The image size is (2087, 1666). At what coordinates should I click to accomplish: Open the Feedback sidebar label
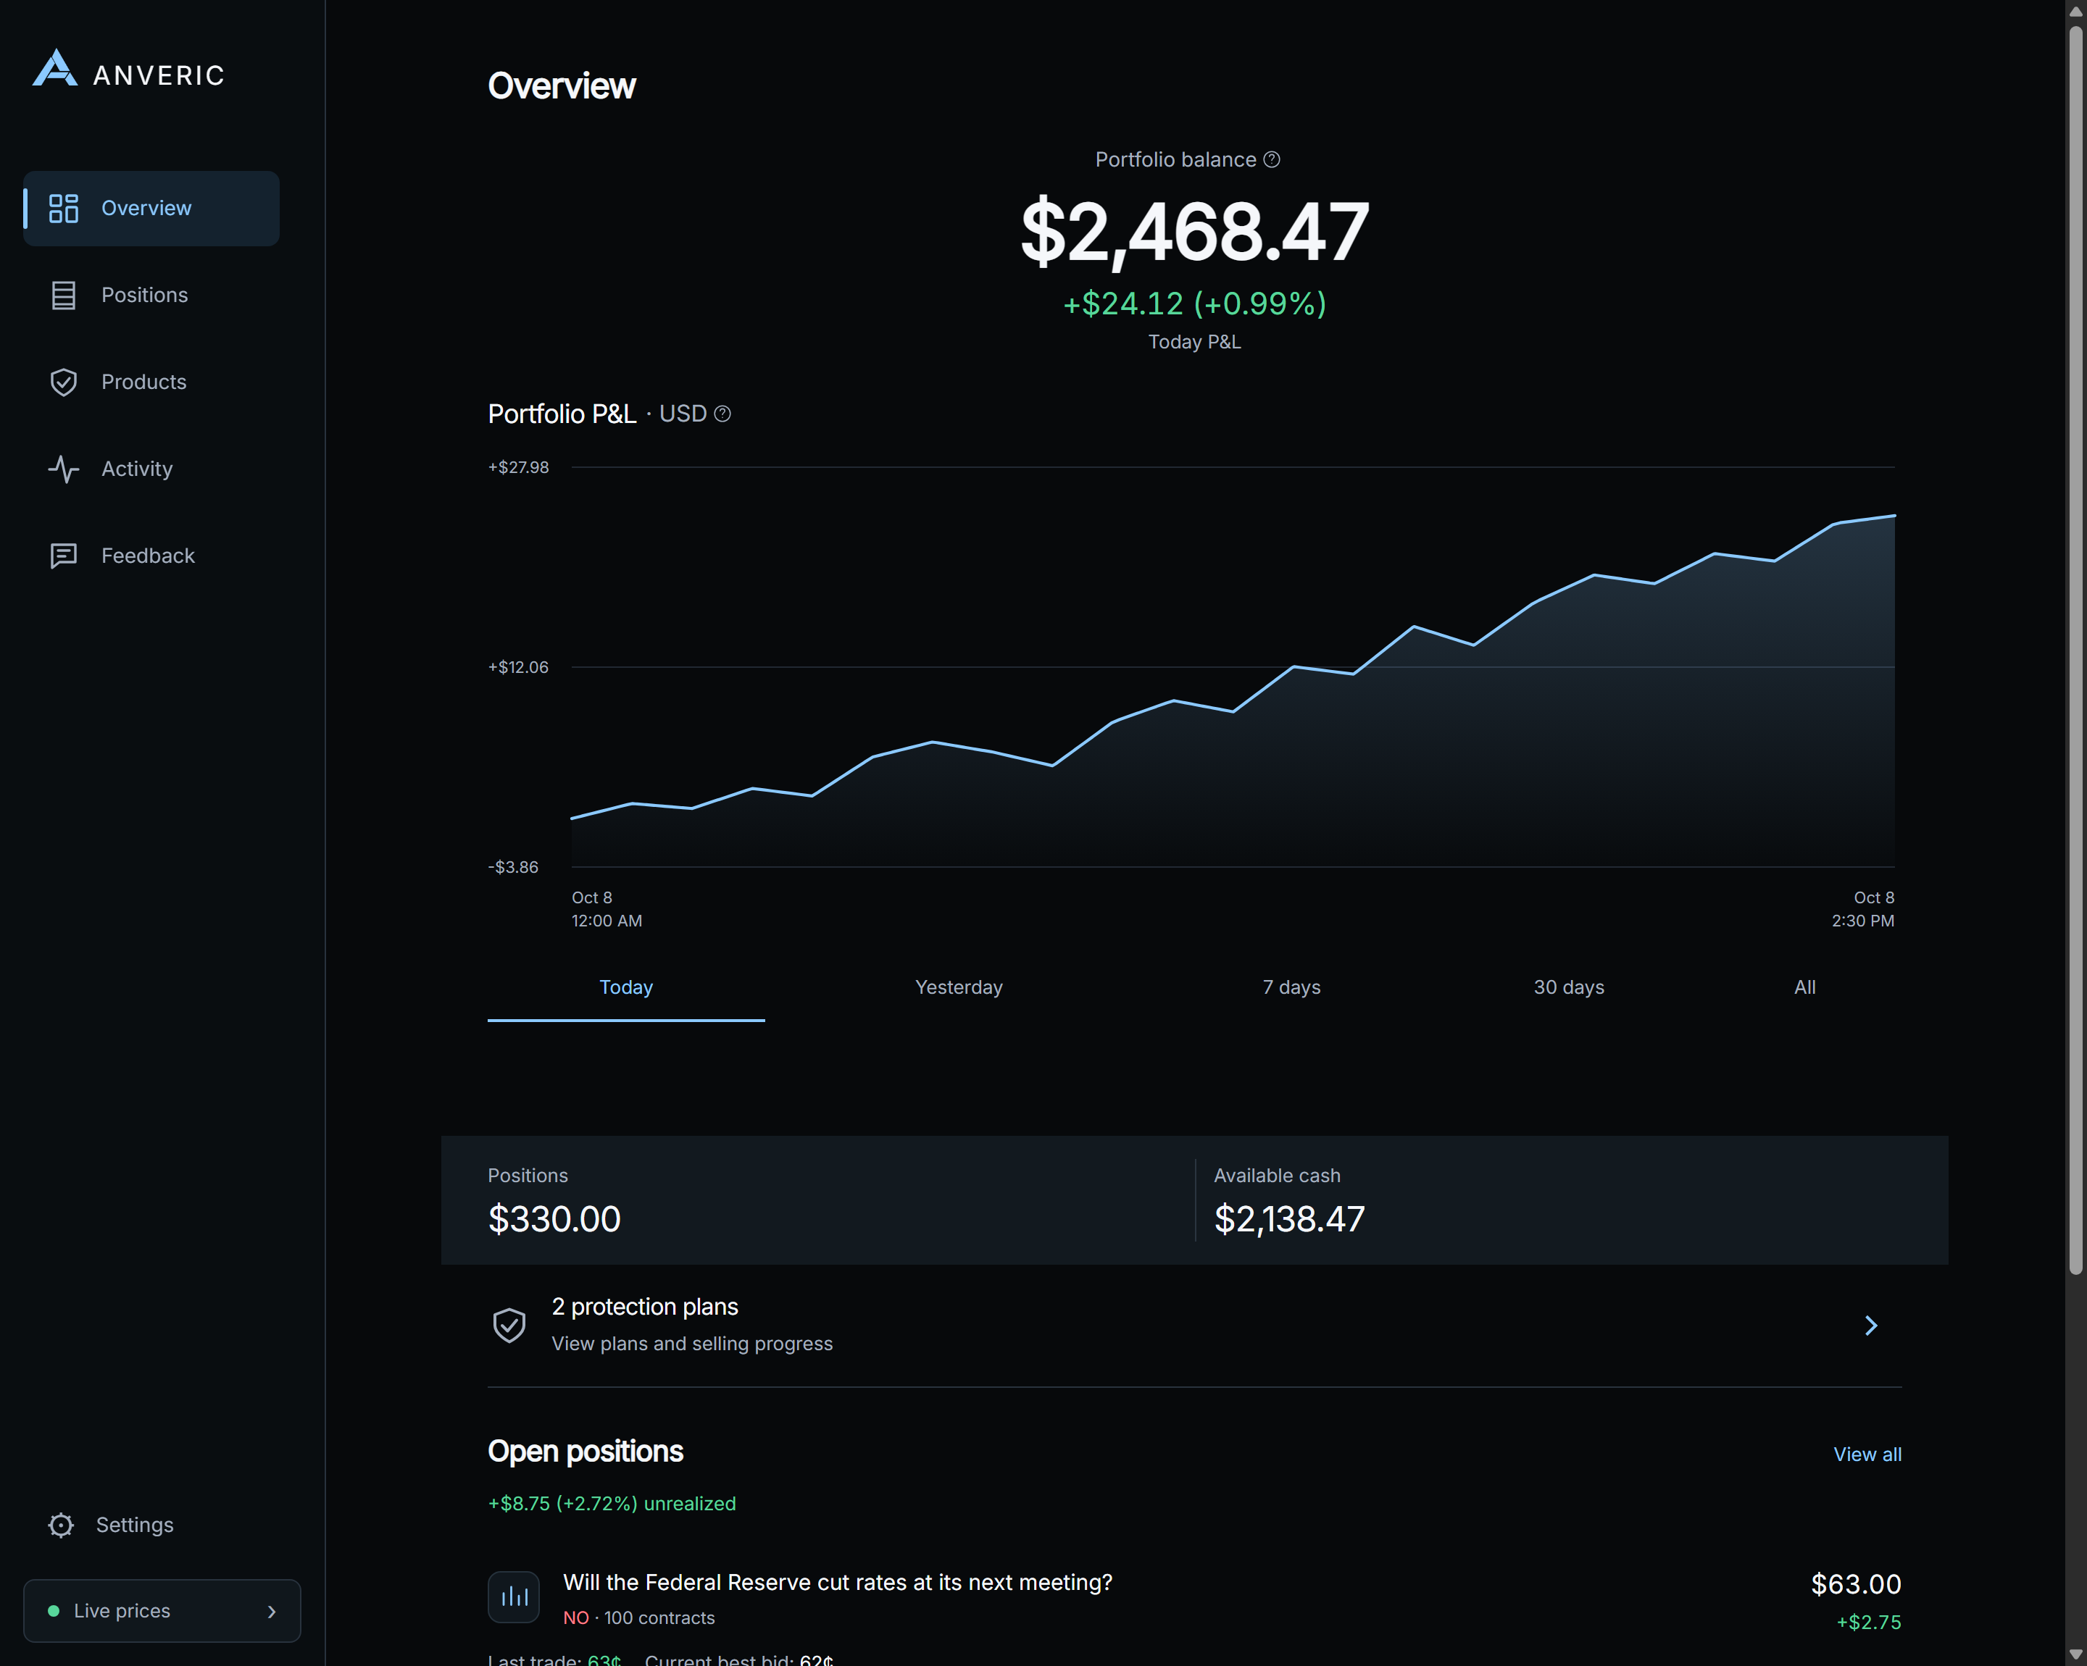(x=148, y=556)
